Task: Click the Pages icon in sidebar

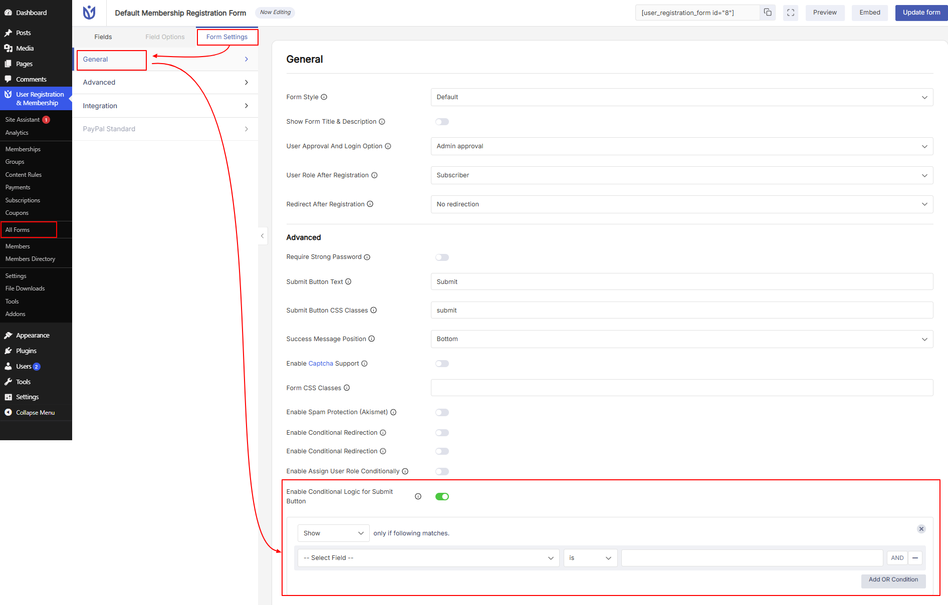Action: (x=8, y=64)
